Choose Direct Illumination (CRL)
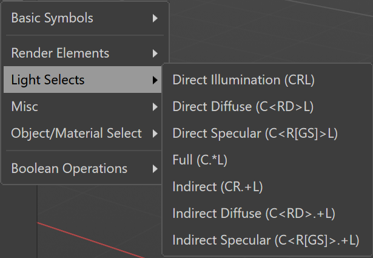Image resolution: width=373 pixels, height=258 pixels. click(x=267, y=80)
